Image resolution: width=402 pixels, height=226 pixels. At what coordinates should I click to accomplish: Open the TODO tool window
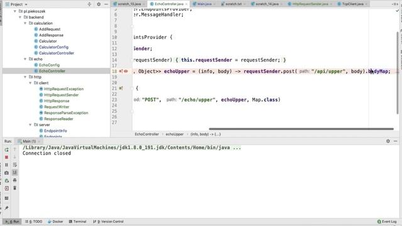click(33, 222)
